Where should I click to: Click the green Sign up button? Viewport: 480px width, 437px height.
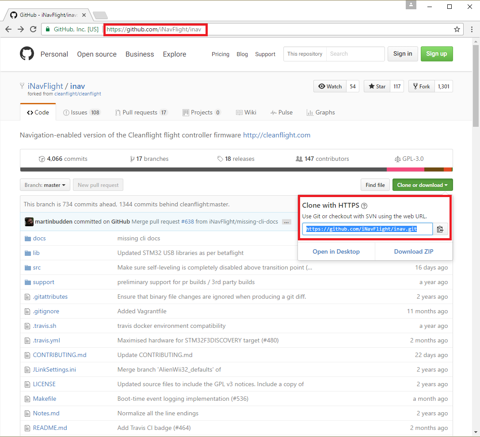437,54
